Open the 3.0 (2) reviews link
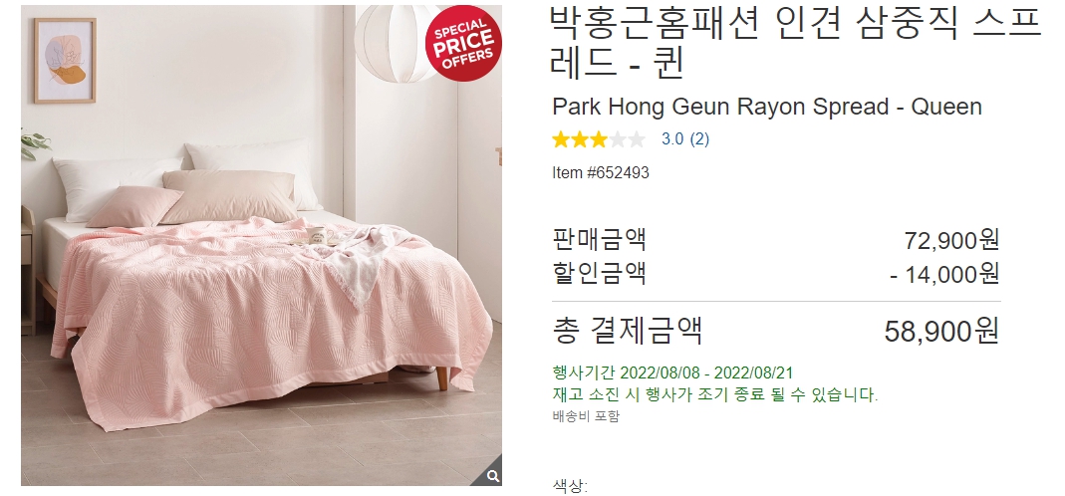 [x=685, y=139]
